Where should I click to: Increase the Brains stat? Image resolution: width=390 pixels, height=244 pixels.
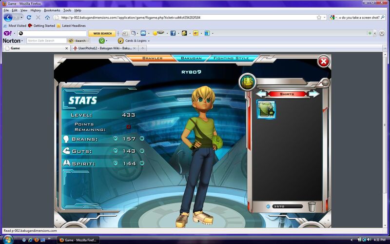142,139
